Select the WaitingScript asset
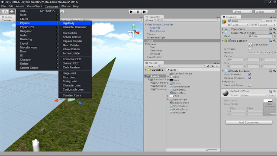 tap(179, 109)
